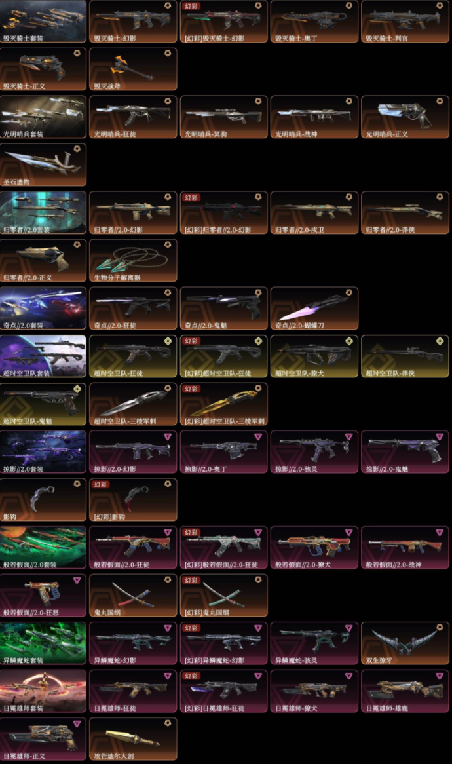452x764 pixels.
Task: Click tier icon on 光明哨兵-正义 card
Action: pyautogui.click(x=440, y=102)
